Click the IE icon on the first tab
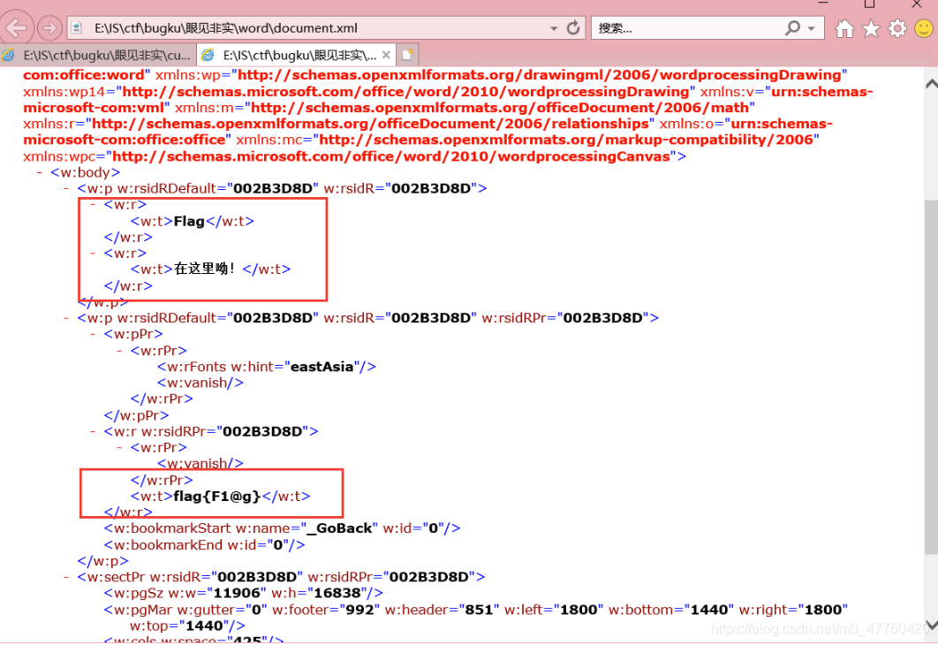The image size is (938, 645). [x=8, y=55]
